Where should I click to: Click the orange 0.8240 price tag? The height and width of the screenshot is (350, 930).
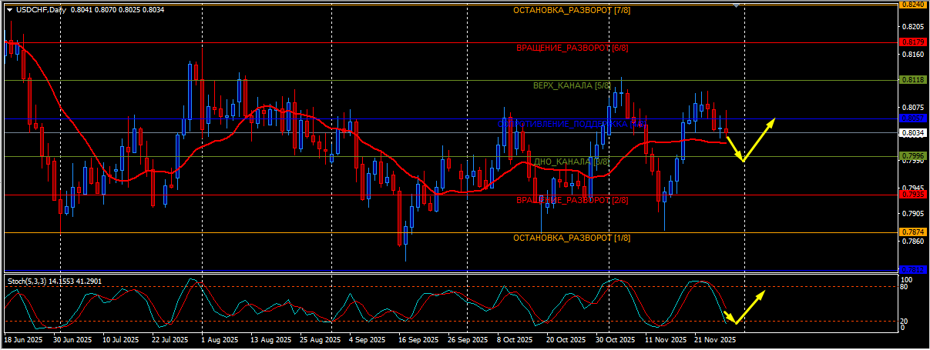(913, 5)
